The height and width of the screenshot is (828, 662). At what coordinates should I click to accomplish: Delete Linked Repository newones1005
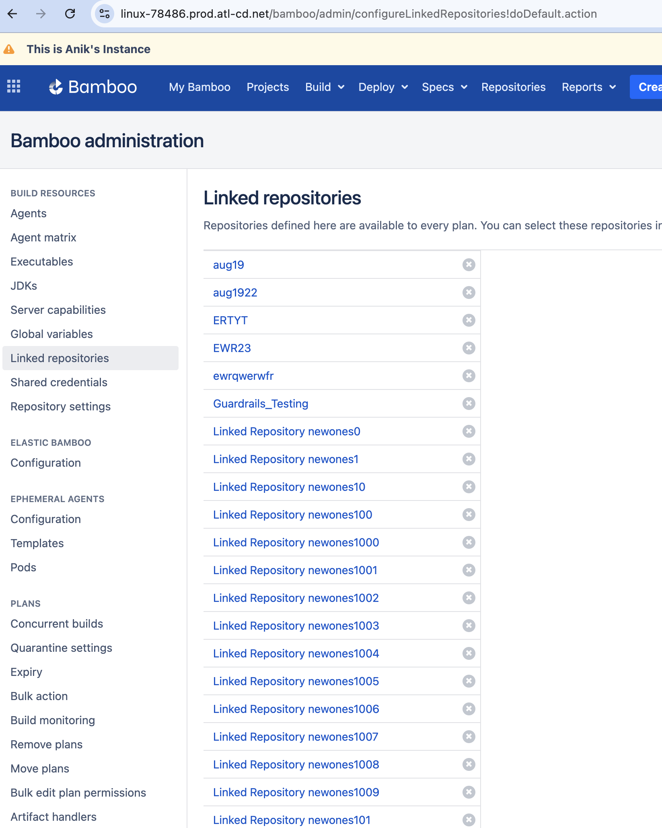click(469, 681)
